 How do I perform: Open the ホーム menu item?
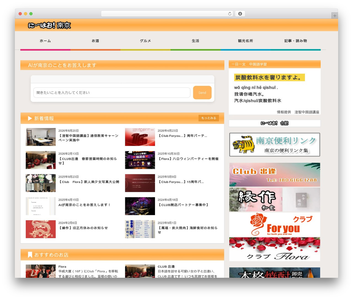(x=45, y=41)
